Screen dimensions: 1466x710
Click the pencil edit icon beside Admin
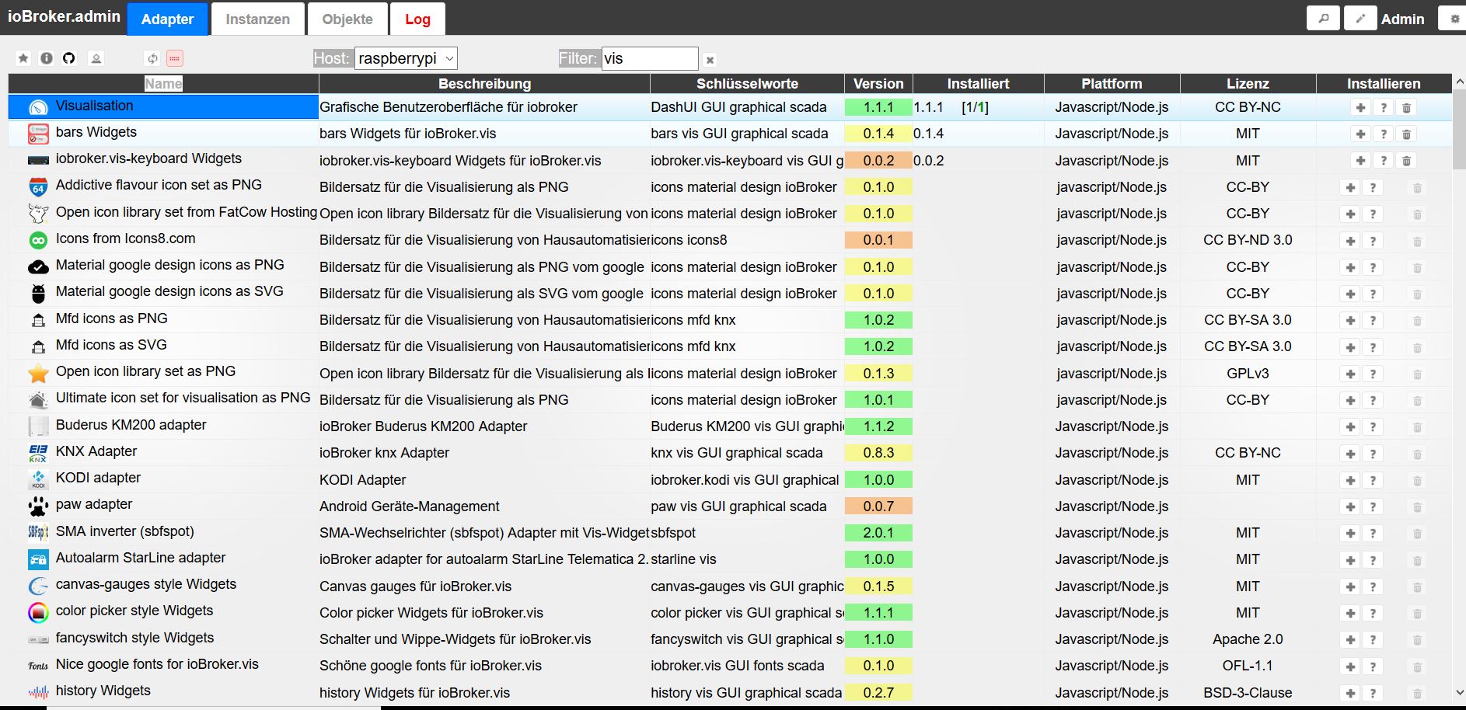coord(1360,18)
